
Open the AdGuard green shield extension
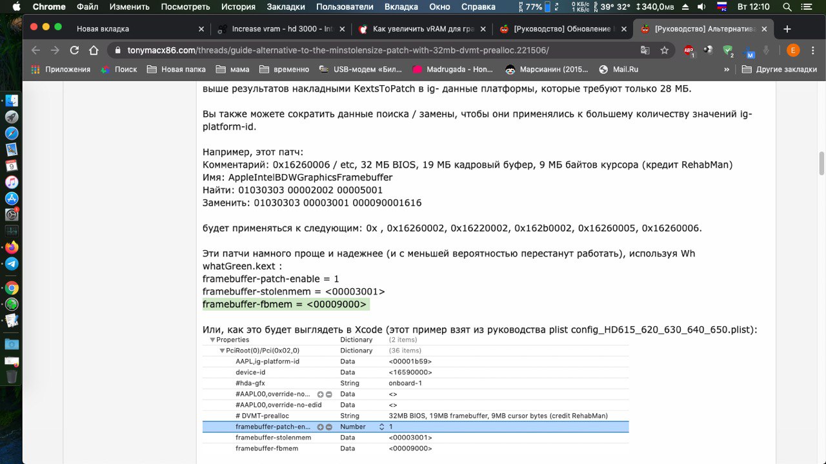pos(728,50)
